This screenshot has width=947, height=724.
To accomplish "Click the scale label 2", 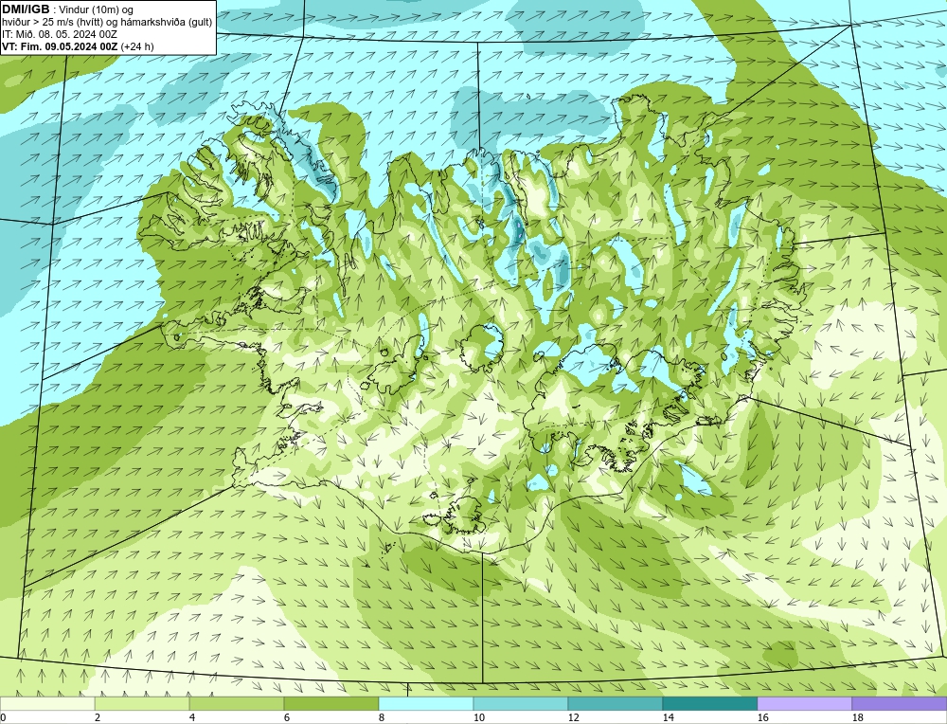I will [98, 717].
